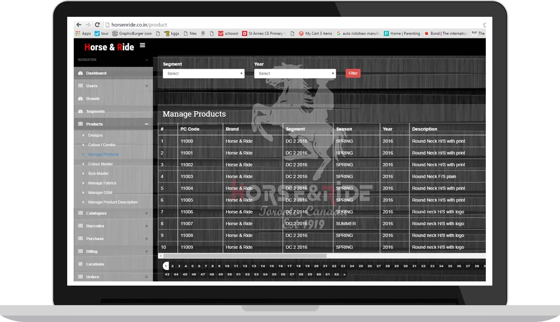560x322 pixels.
Task: Click the Locations compass icon in sidebar
Action: click(80, 264)
